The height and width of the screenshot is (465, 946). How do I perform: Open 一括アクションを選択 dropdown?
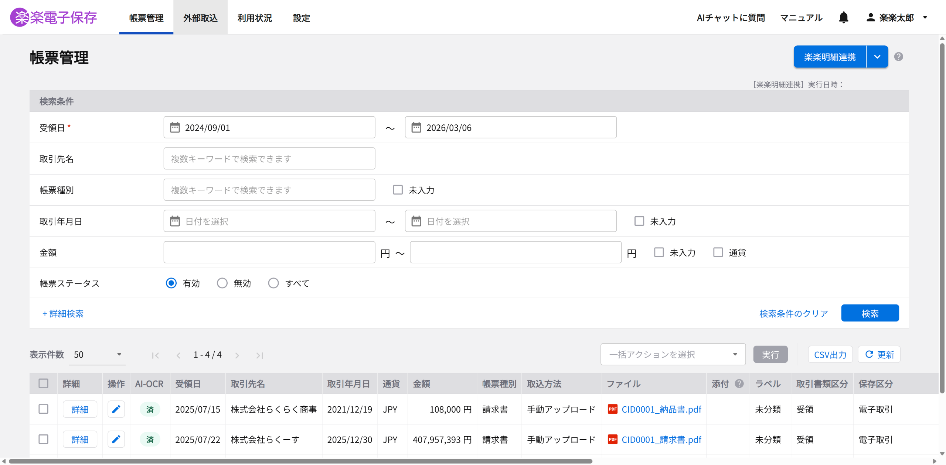(x=673, y=354)
